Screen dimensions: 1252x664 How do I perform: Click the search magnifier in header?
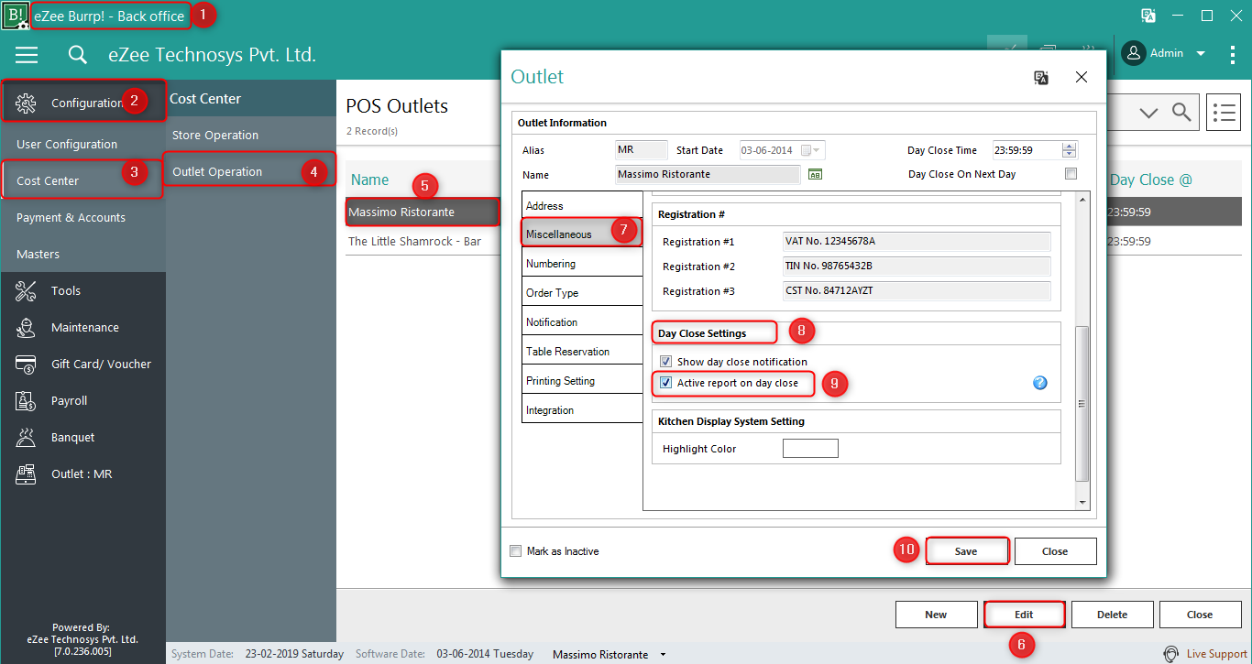coord(78,55)
